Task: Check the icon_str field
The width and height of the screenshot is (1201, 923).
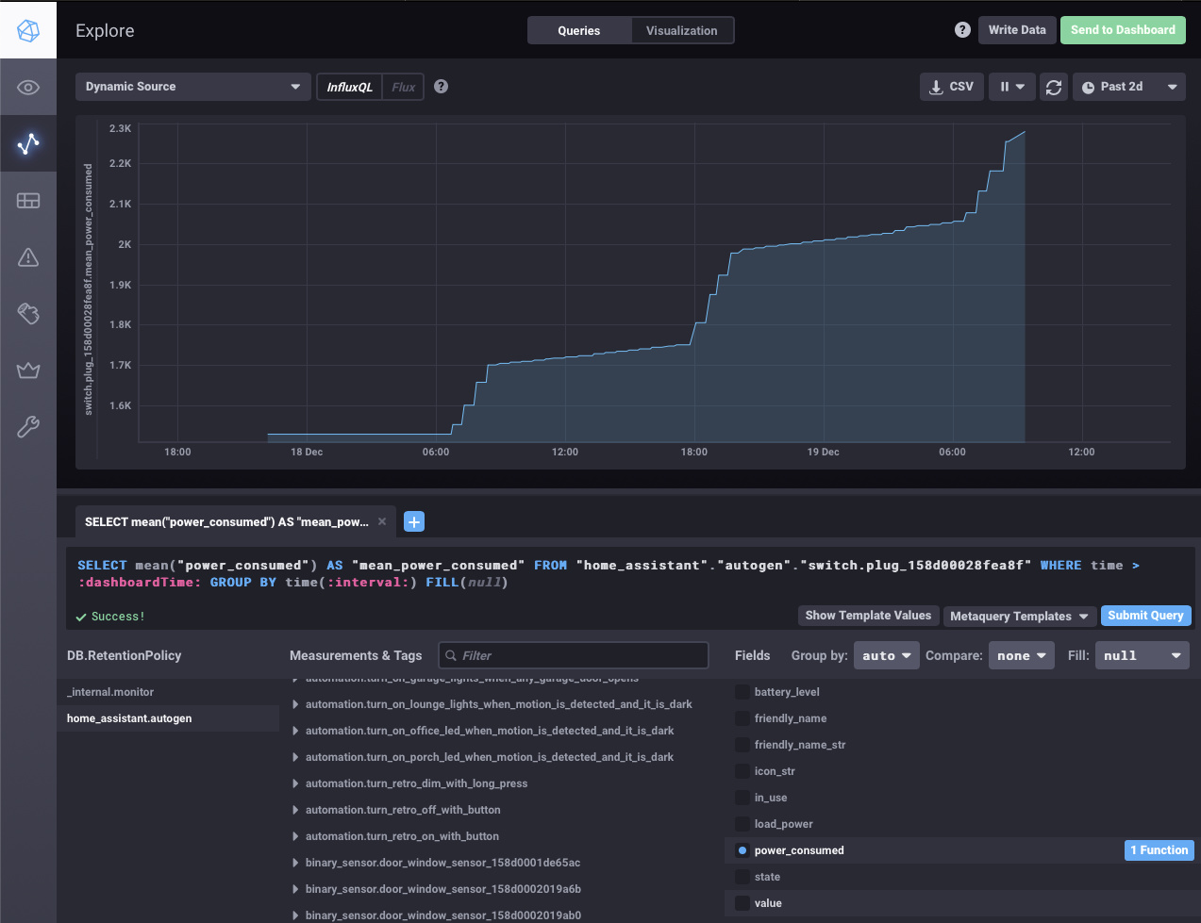Action: [x=742, y=771]
